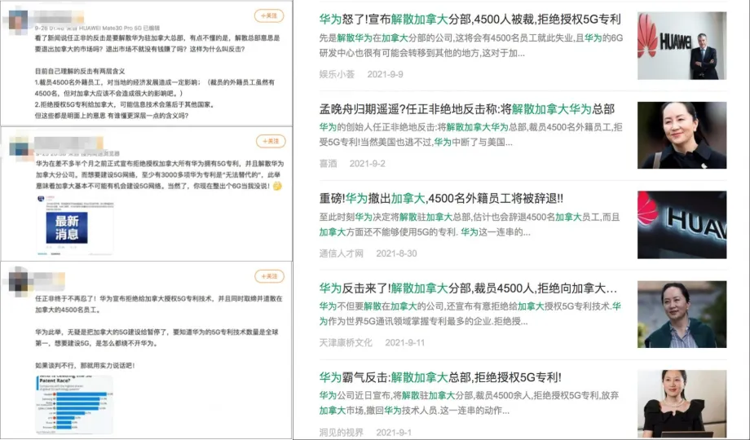Click post text 华为在差不多半个月之前正式宣布
The height and width of the screenshot is (440, 750).
coord(160,174)
